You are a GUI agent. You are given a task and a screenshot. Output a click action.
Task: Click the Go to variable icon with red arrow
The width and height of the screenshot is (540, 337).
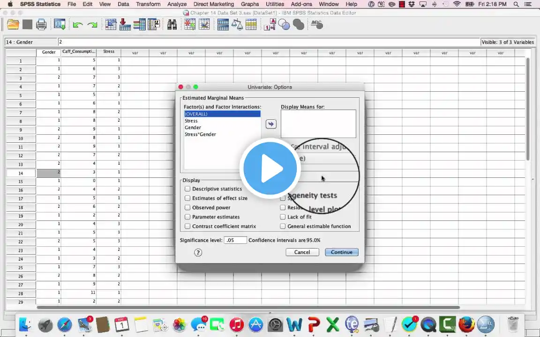pyautogui.click(x=125, y=25)
